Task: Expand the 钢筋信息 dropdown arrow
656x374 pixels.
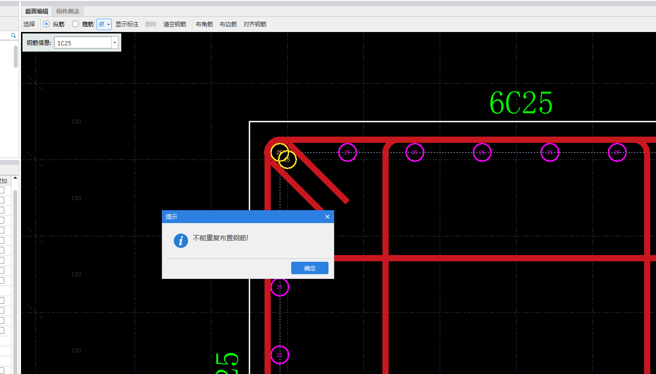Action: tap(115, 43)
